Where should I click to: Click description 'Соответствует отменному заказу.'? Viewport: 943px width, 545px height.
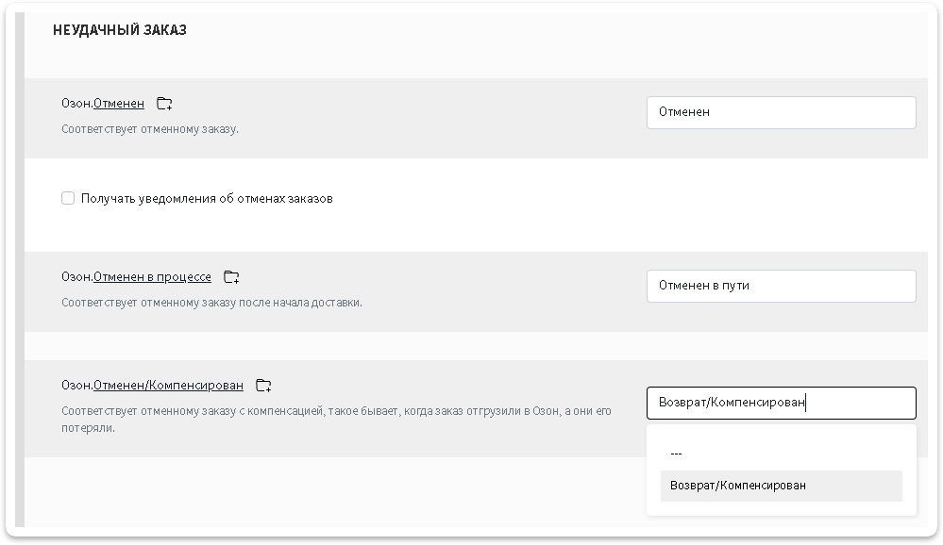pyautogui.click(x=150, y=129)
